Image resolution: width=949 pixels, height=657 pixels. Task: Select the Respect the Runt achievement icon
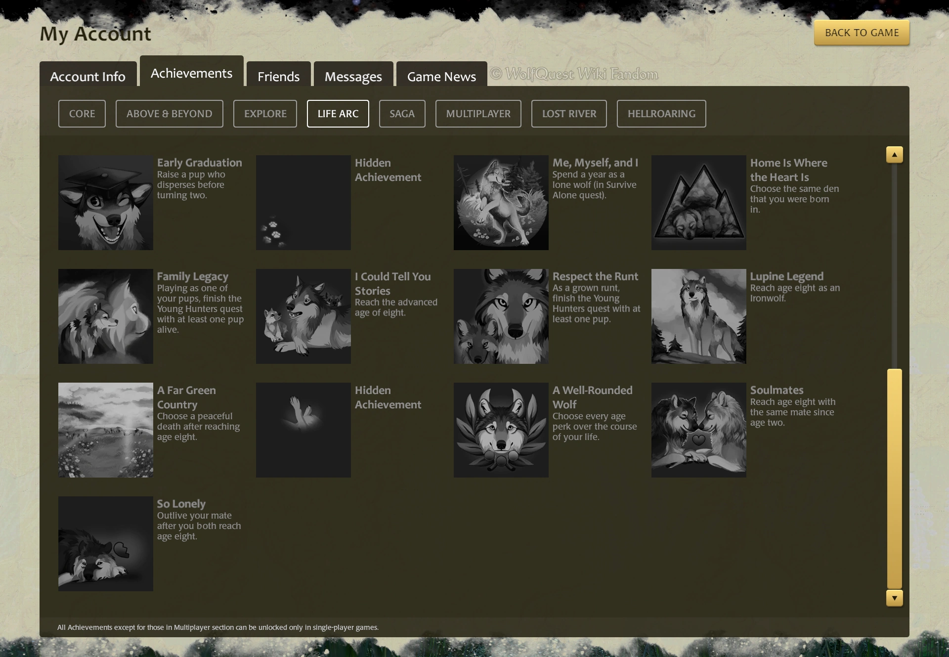click(x=501, y=316)
